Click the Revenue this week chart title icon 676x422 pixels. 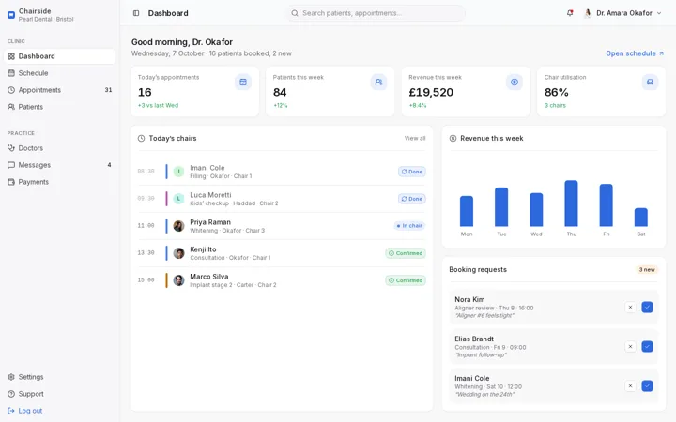click(x=453, y=138)
